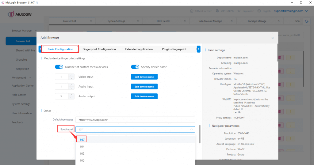
Task: Toggle Specify device name switch
Action: click(135, 67)
